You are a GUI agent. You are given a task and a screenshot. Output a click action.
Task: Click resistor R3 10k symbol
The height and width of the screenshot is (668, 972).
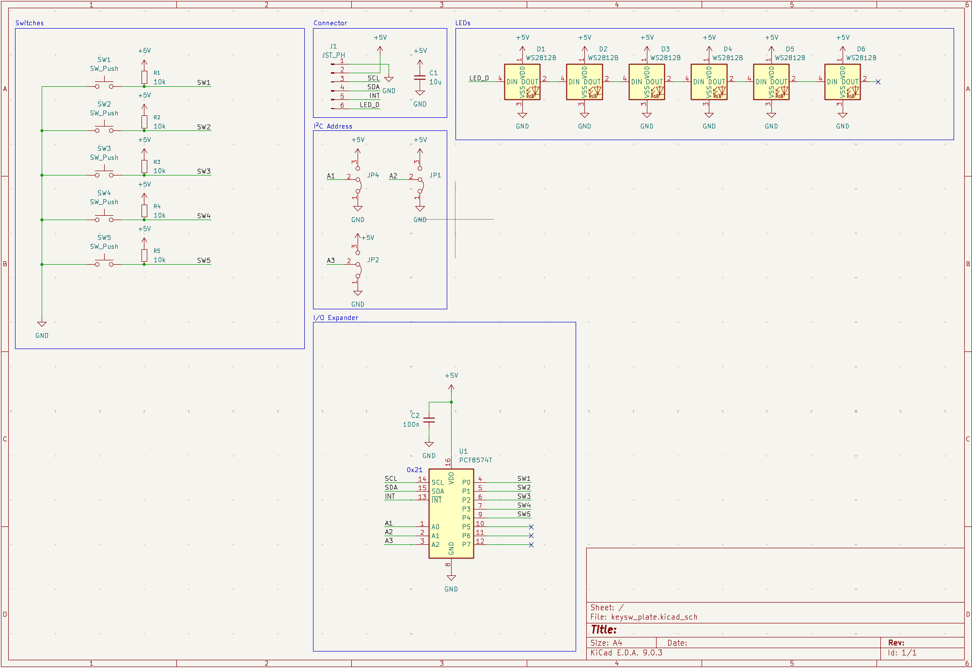[144, 167]
